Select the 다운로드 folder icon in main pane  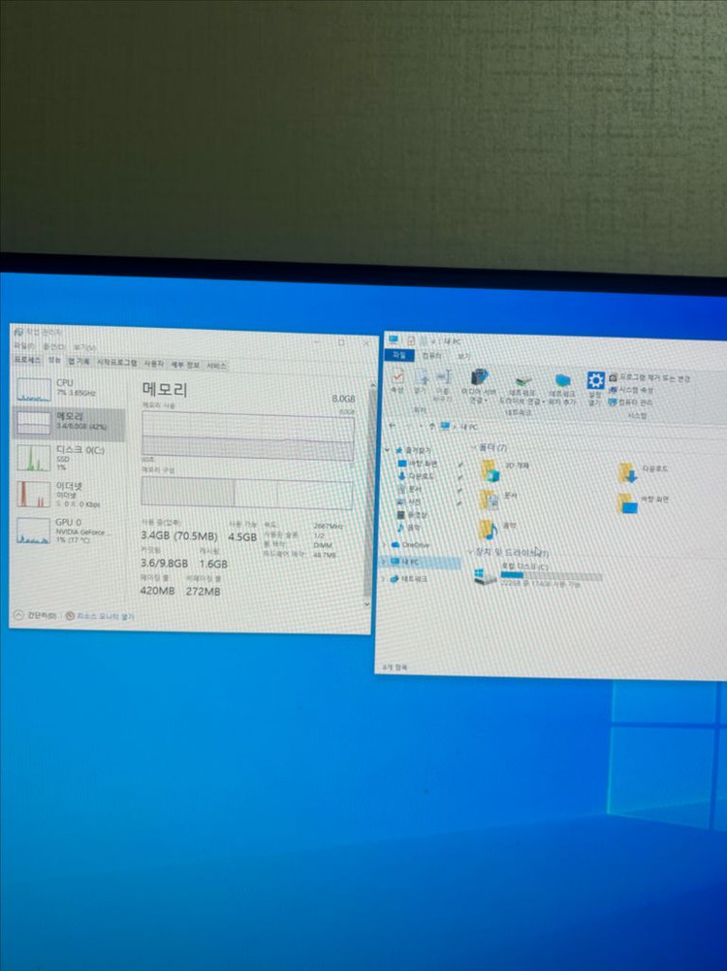click(x=627, y=473)
